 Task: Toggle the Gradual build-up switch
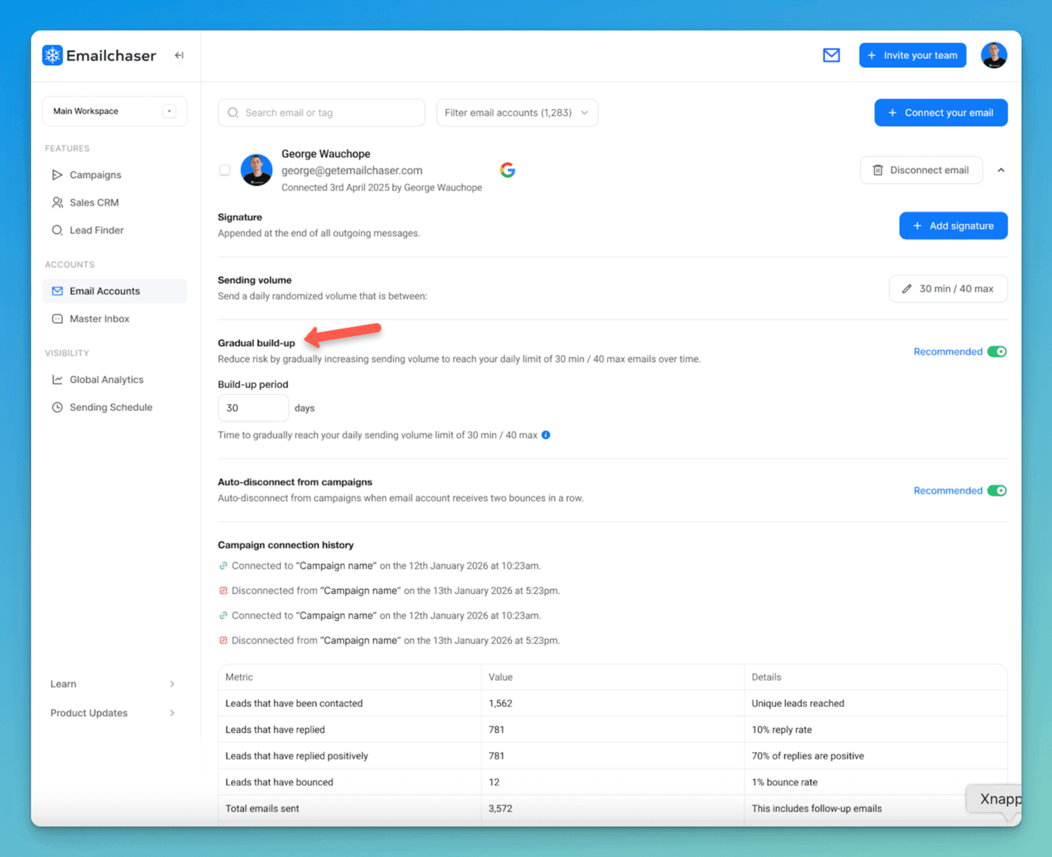tap(997, 351)
